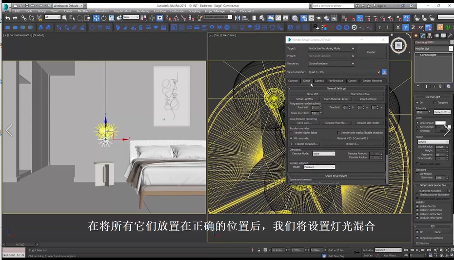Toggle Render only masks checkbox
The width and height of the screenshot is (454, 260).
click(x=339, y=133)
